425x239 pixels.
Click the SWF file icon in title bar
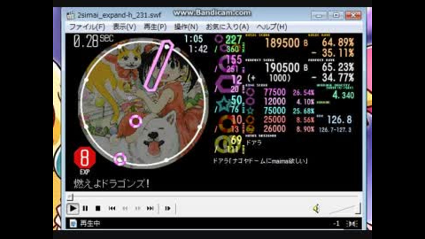71,15
